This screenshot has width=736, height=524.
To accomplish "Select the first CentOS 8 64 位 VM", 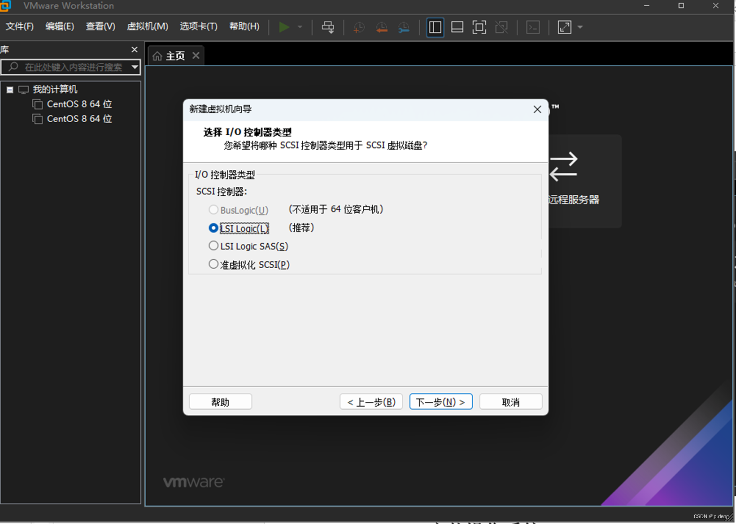I will click(79, 104).
